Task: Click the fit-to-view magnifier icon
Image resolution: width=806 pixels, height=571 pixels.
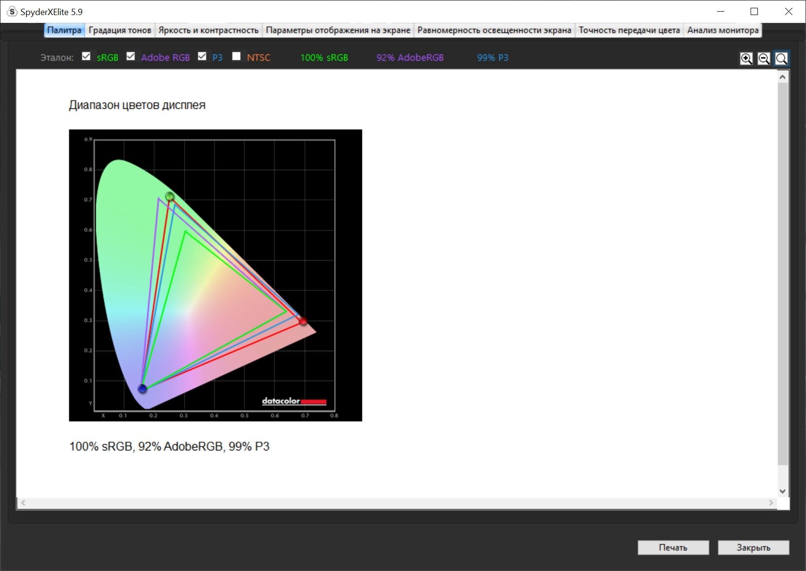Action: tap(781, 59)
